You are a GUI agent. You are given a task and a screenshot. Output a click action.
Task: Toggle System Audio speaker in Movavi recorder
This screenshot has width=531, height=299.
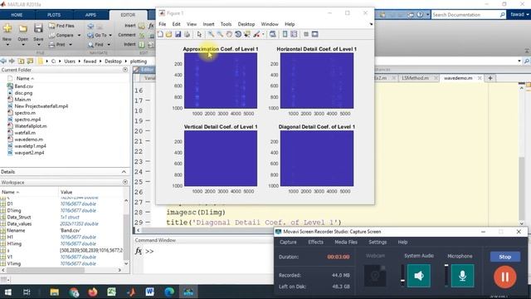tap(419, 276)
